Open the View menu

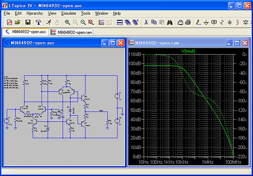coord(52,13)
